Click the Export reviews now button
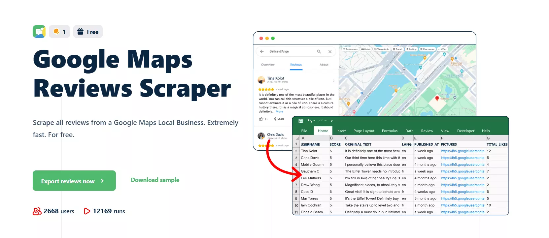Image resolution: width=549 pixels, height=238 pixels. pos(74,181)
